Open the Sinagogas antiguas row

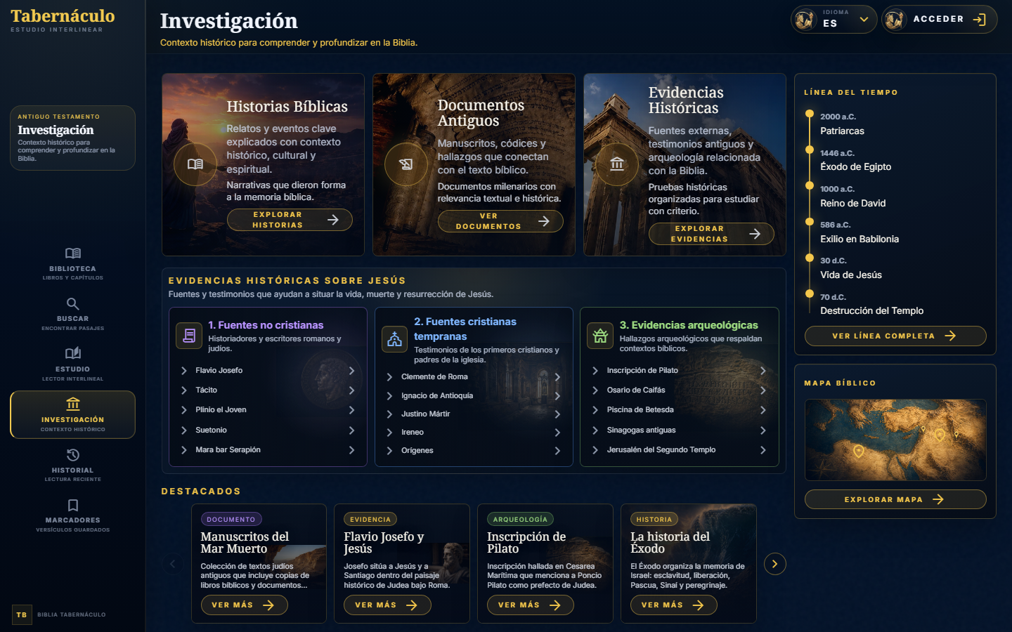679,430
